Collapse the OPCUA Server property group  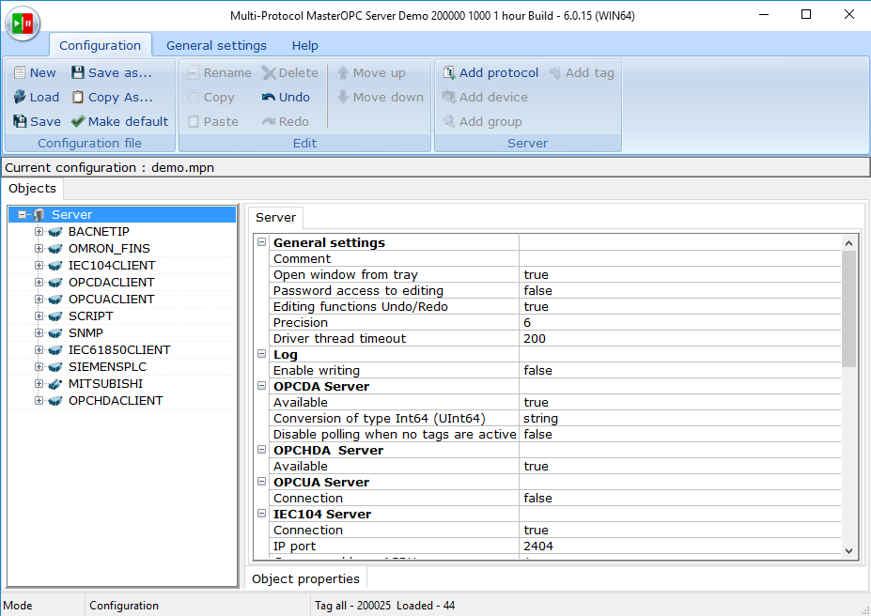coord(261,482)
